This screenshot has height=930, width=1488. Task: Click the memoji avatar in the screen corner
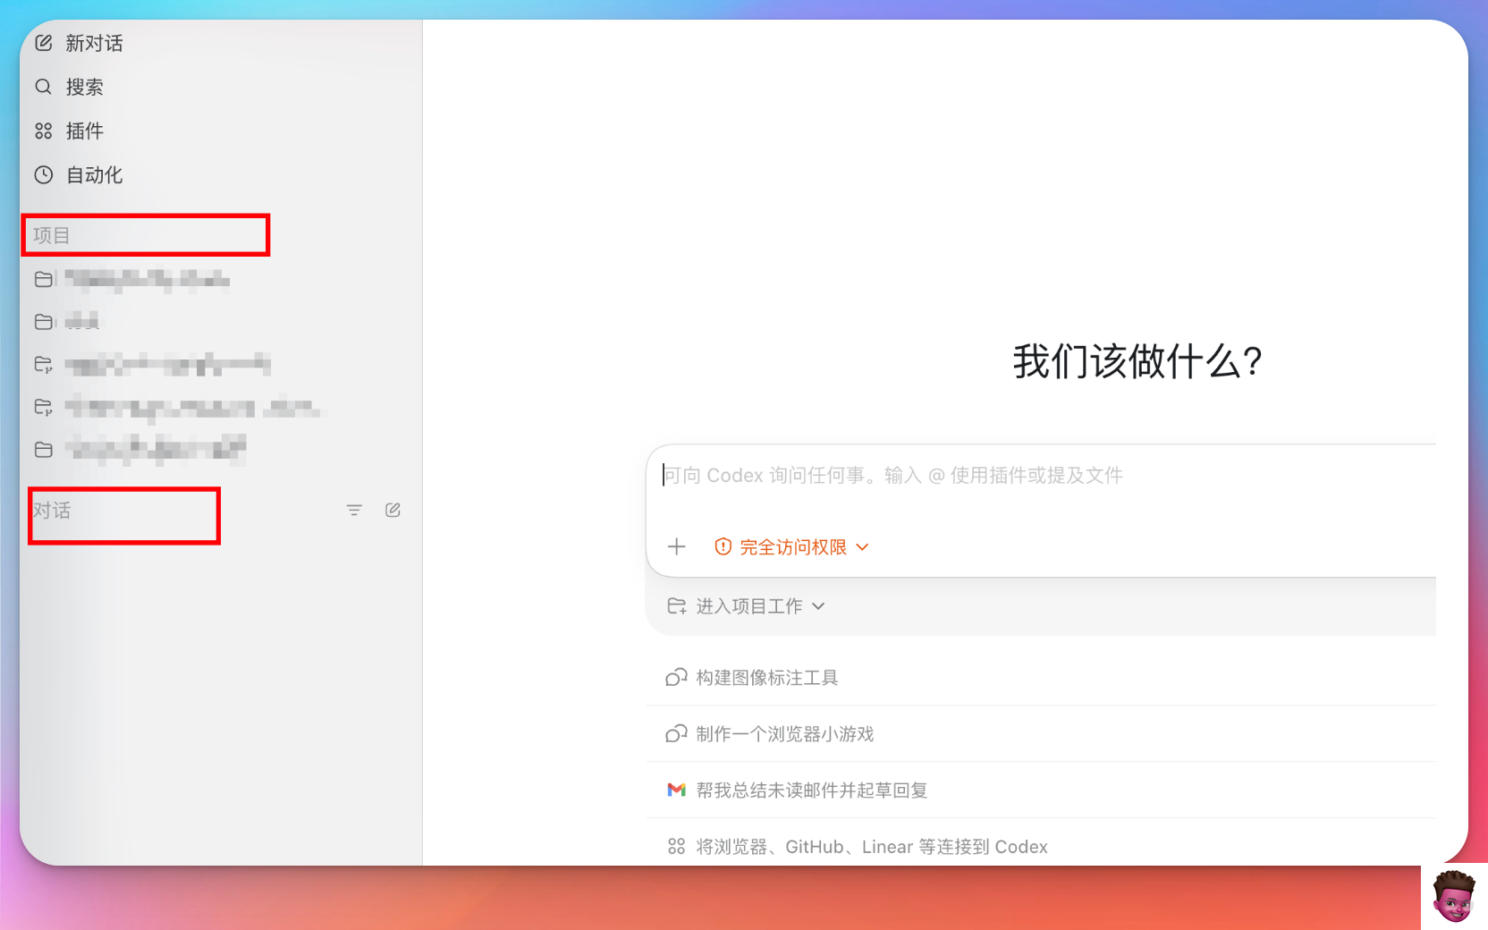[1454, 897]
